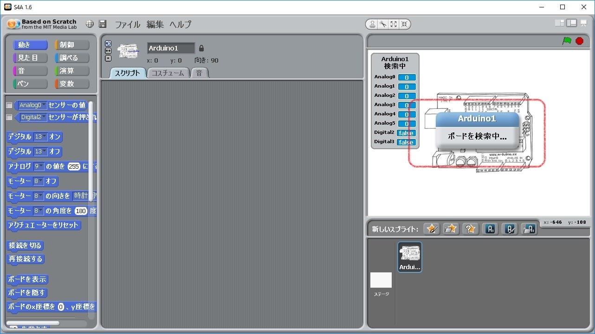595x334 pixels.
Task: Click the 再接続する block
Action: click(26, 259)
